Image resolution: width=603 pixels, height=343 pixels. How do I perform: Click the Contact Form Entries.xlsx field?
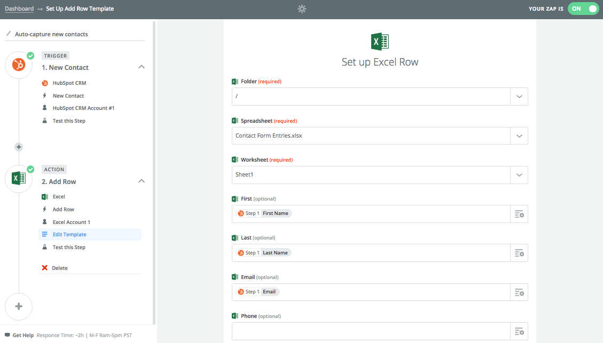[x=371, y=135]
